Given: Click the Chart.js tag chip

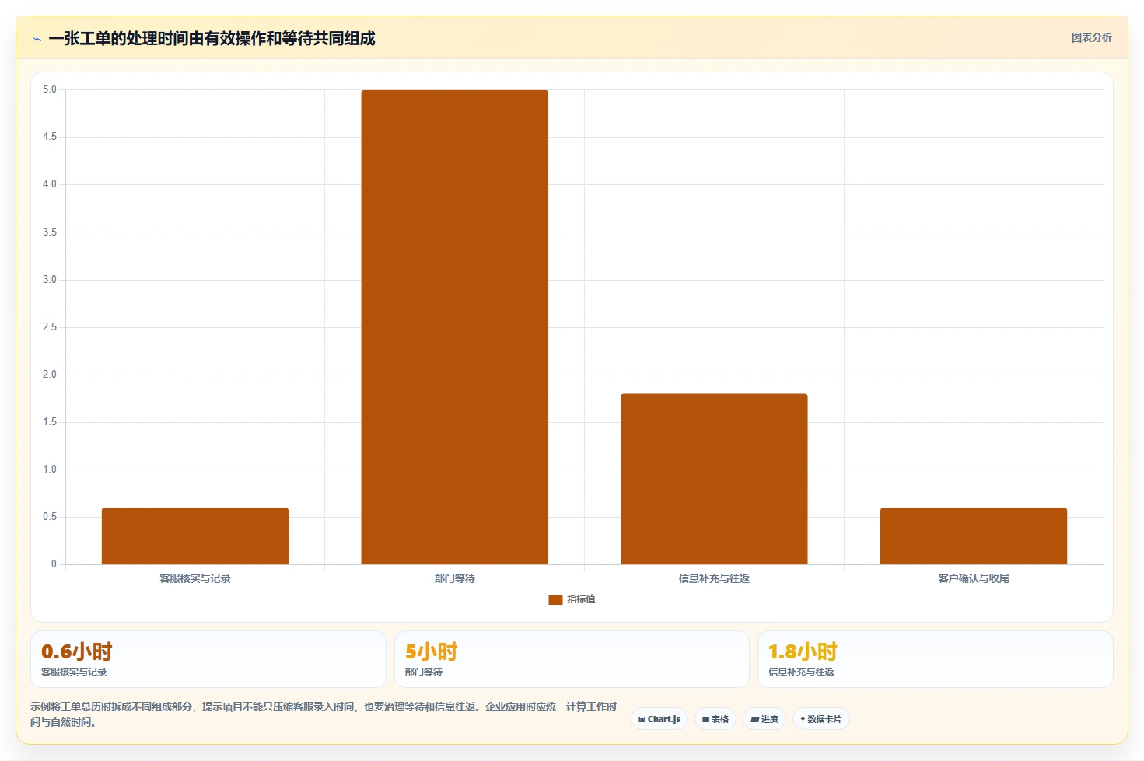Looking at the screenshot, I should 659,719.
